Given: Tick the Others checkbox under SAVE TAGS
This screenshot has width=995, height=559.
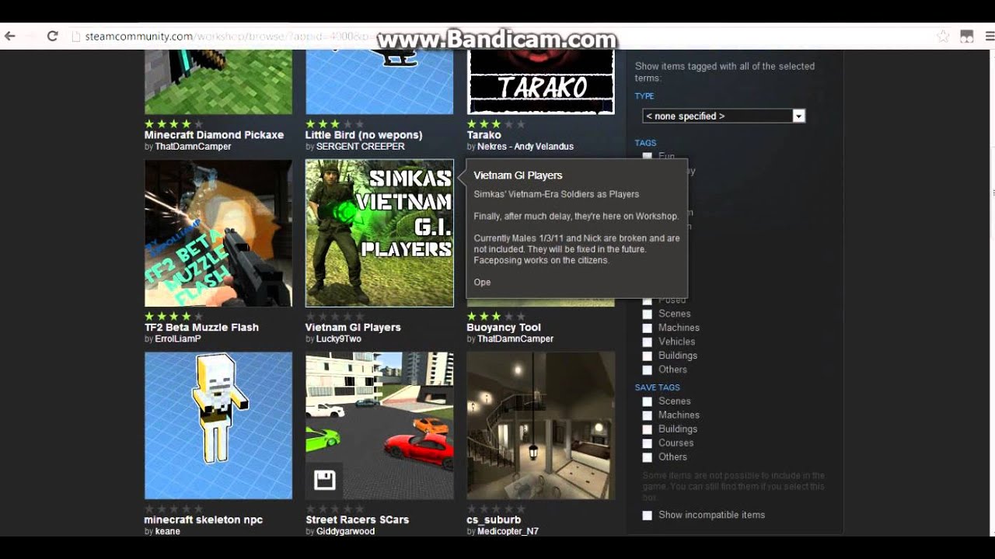Looking at the screenshot, I should (647, 457).
